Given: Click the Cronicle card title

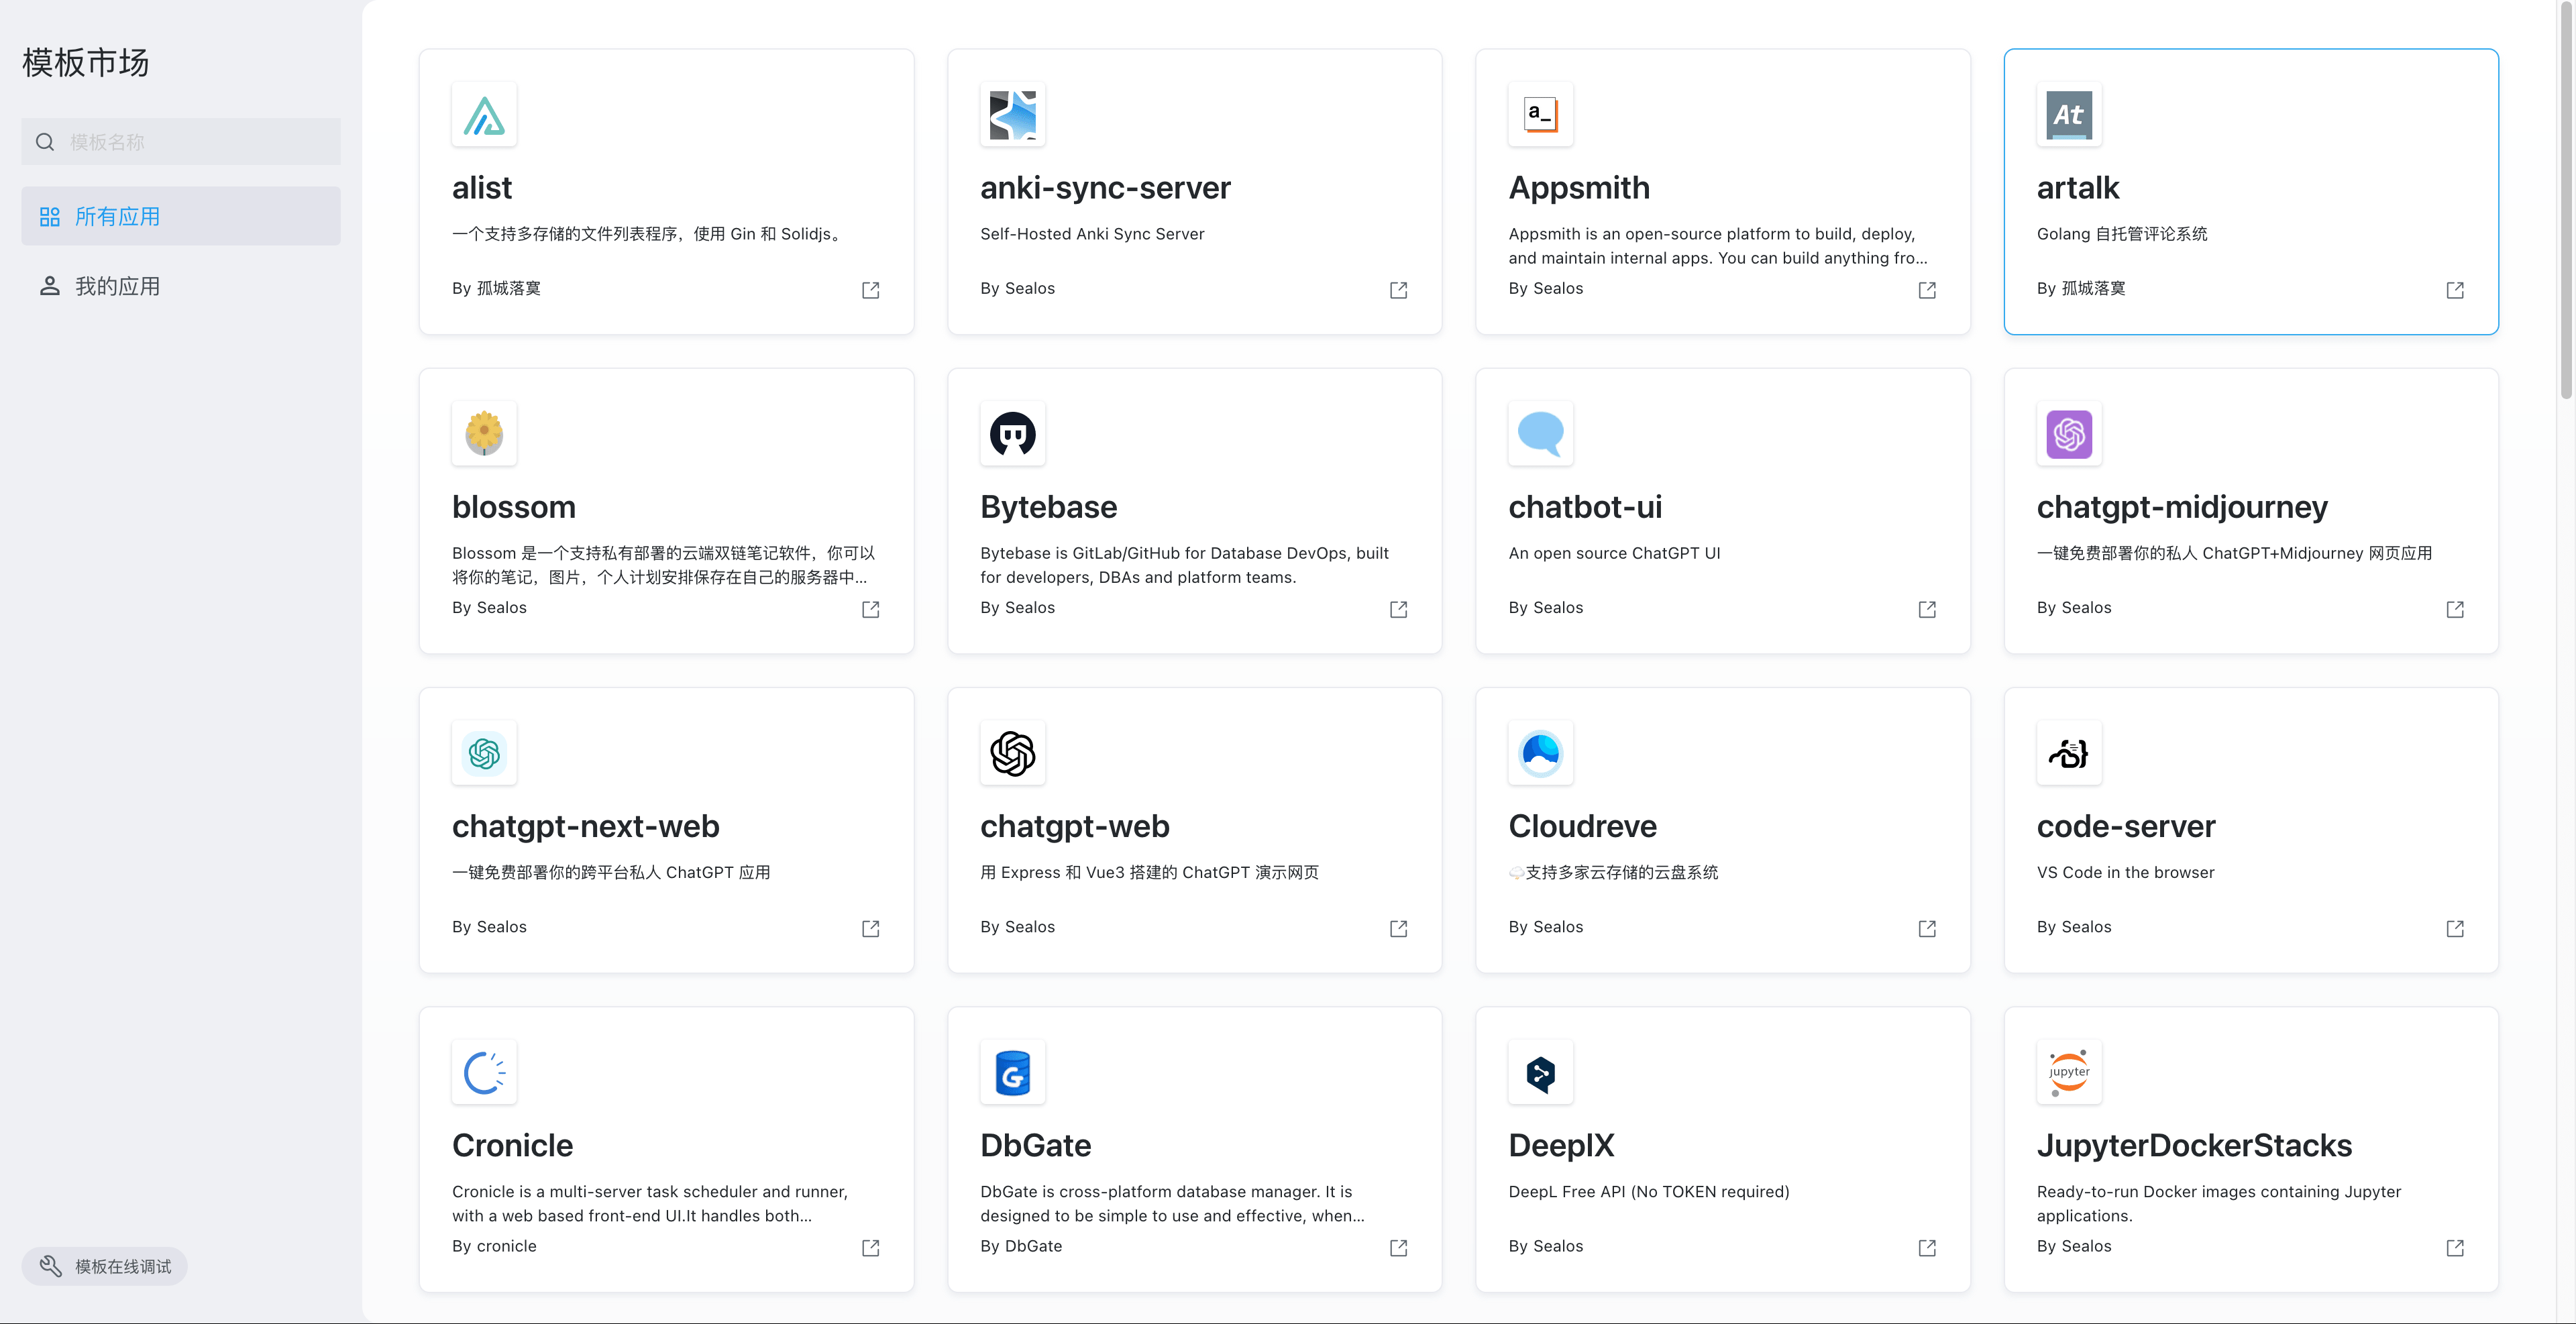Looking at the screenshot, I should pos(512,1145).
